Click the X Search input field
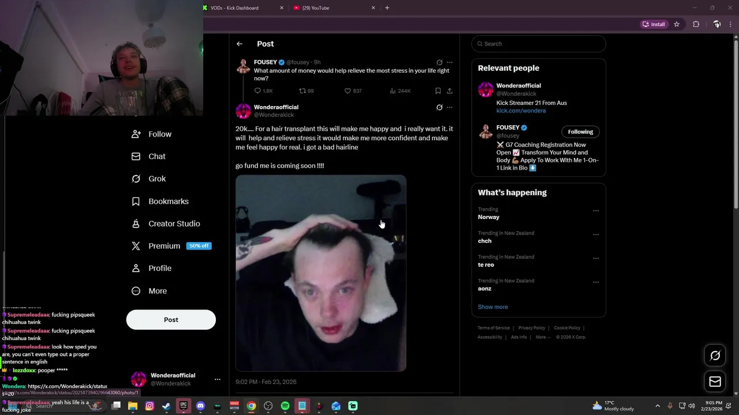Screen dimensions: 739x415 point(539,44)
